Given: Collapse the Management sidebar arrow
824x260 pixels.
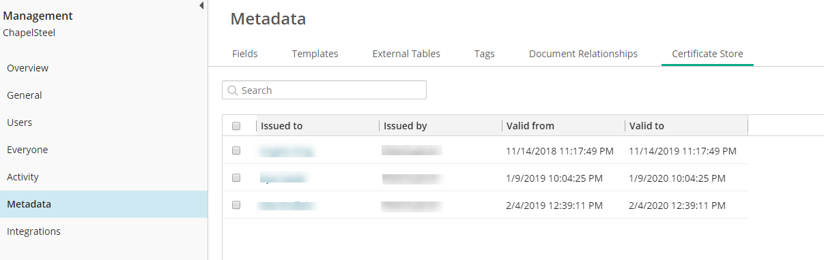Looking at the screenshot, I should (201, 5).
